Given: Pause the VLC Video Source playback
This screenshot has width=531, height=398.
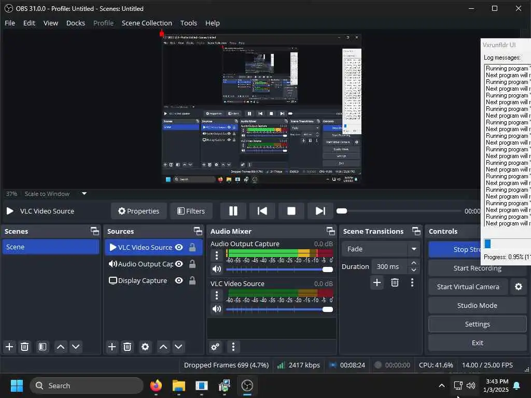Looking at the screenshot, I should (x=233, y=211).
